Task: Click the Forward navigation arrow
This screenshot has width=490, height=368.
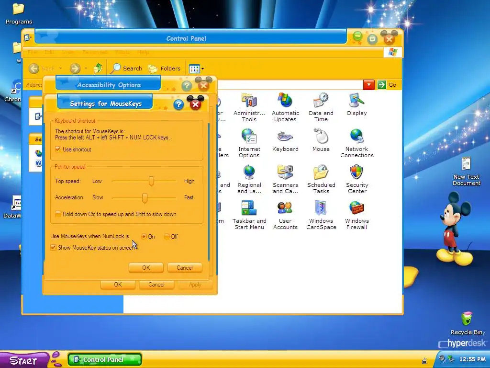Action: click(75, 68)
